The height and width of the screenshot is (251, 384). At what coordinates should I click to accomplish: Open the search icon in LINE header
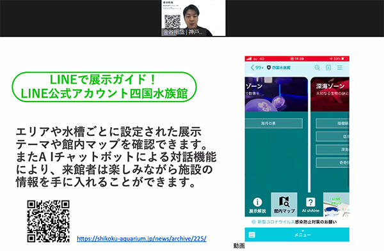click(x=317, y=68)
